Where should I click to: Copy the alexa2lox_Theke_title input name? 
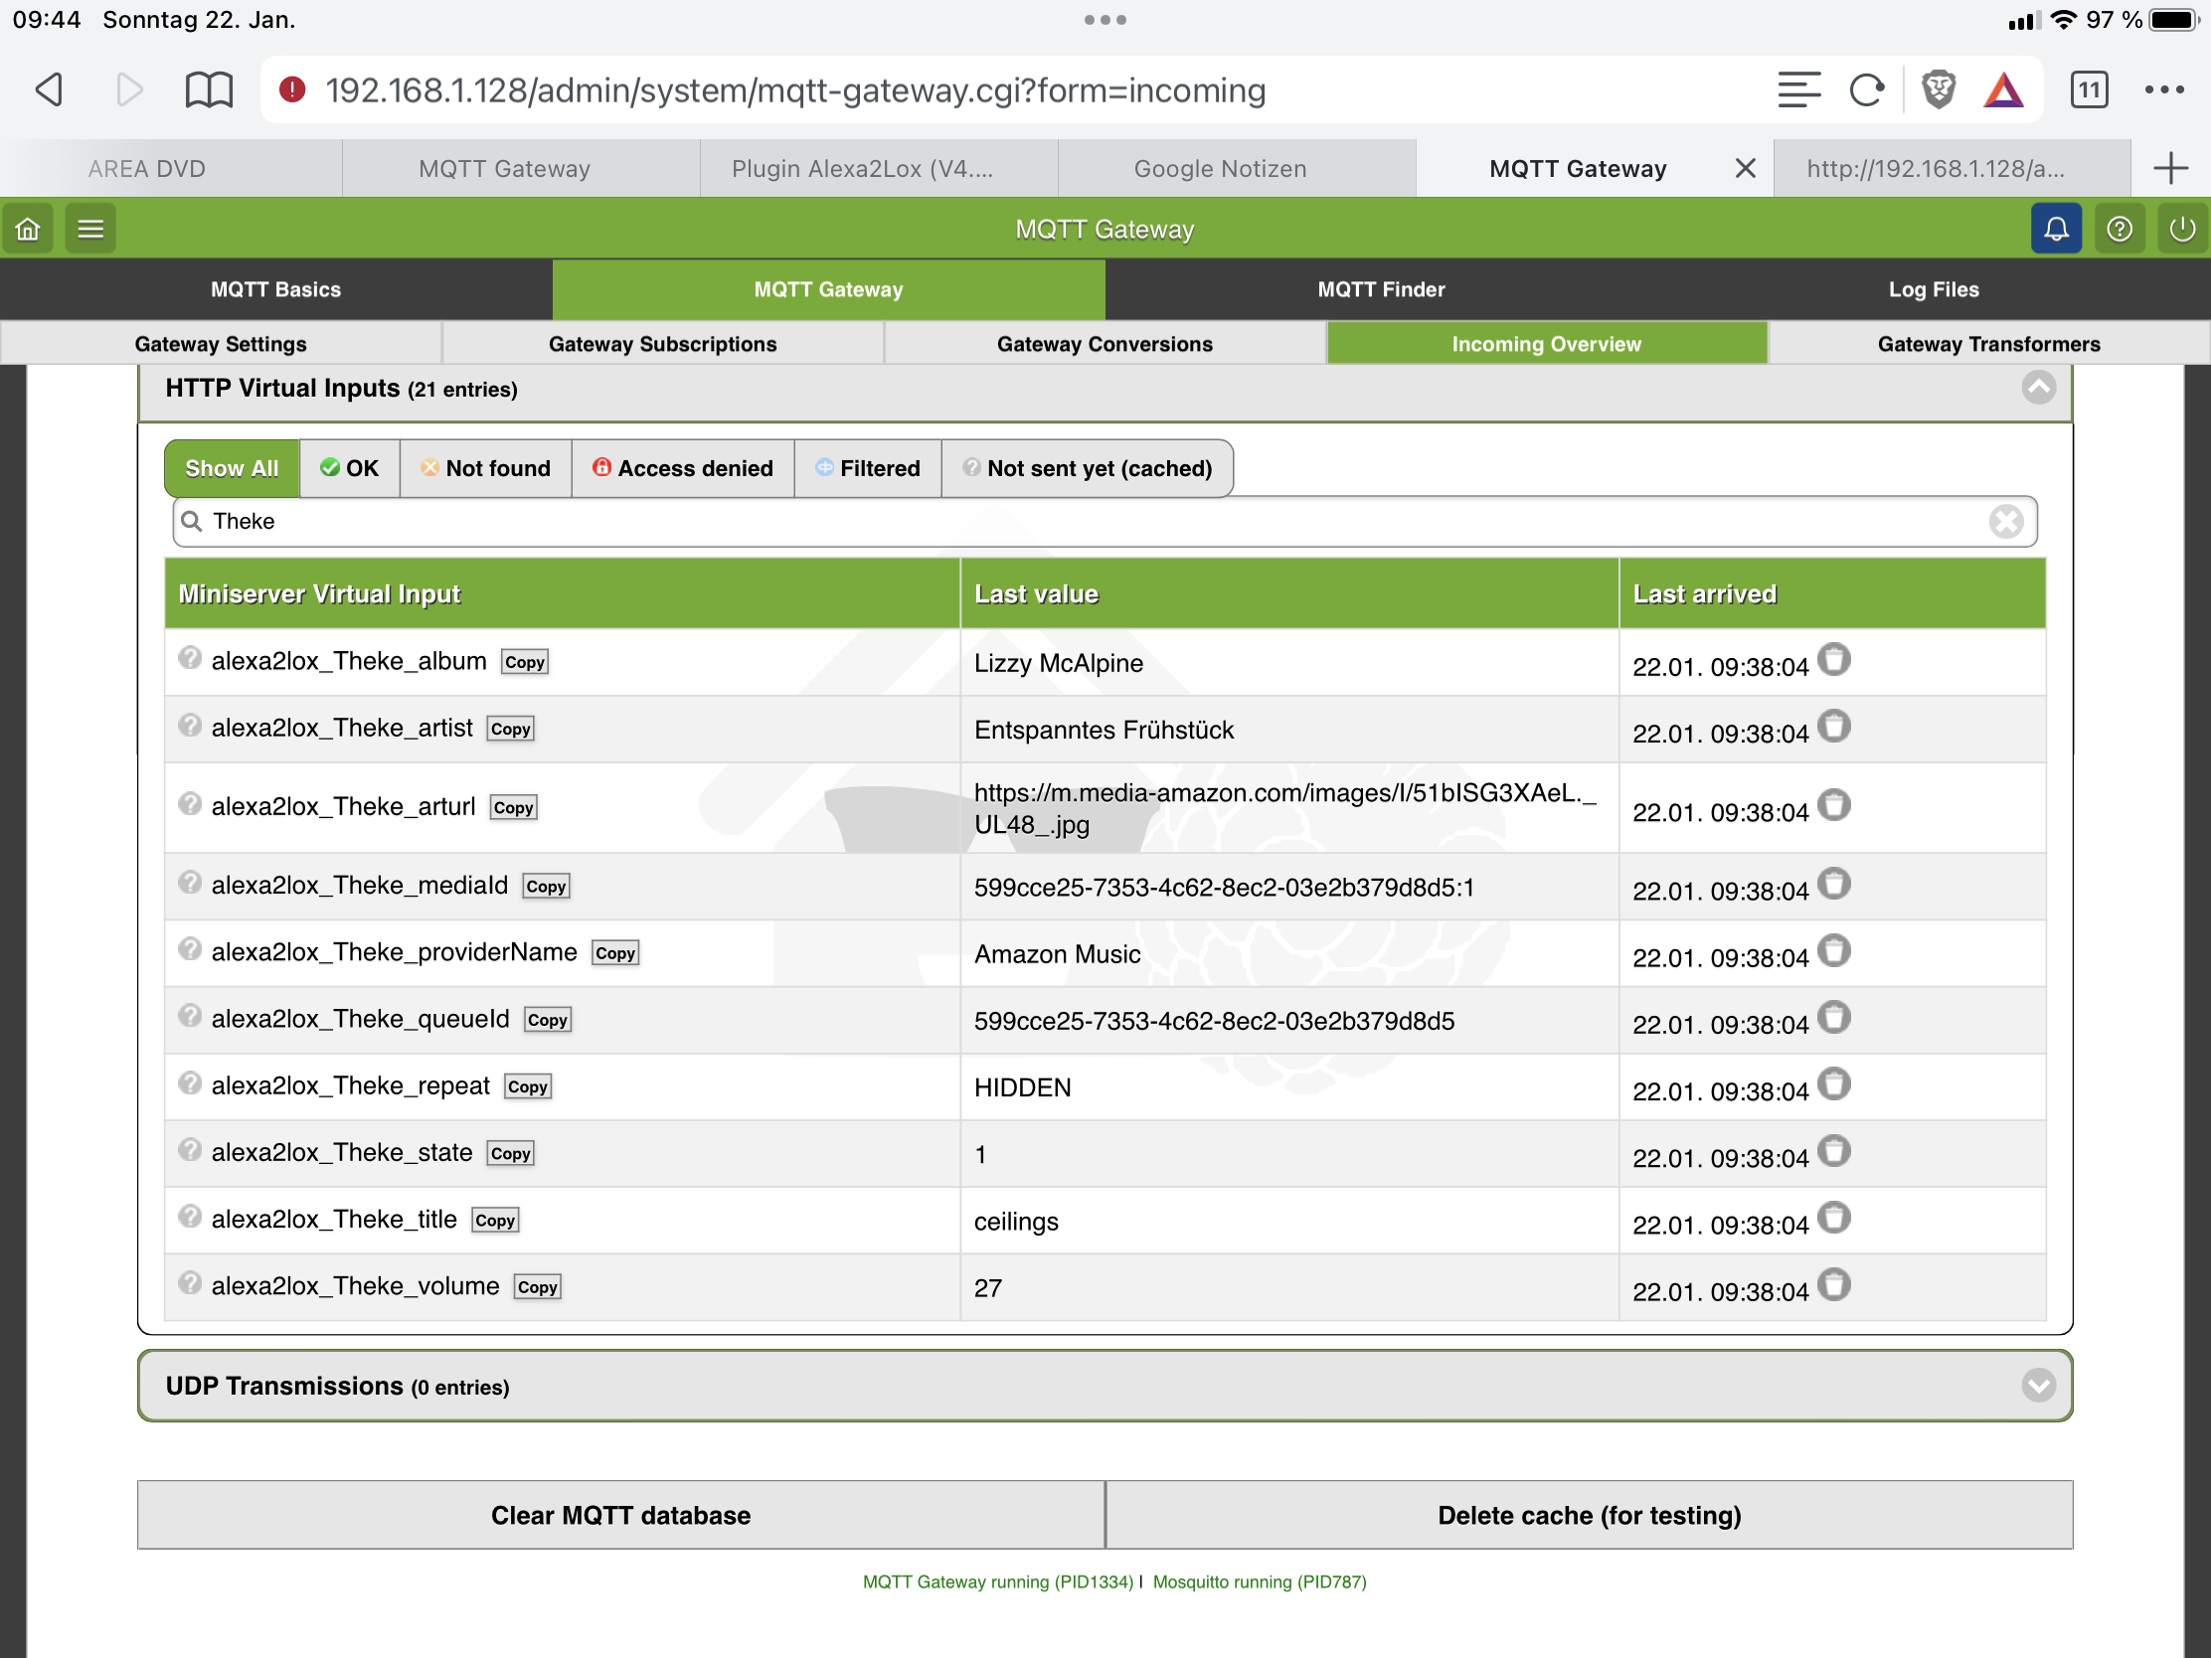click(495, 1221)
